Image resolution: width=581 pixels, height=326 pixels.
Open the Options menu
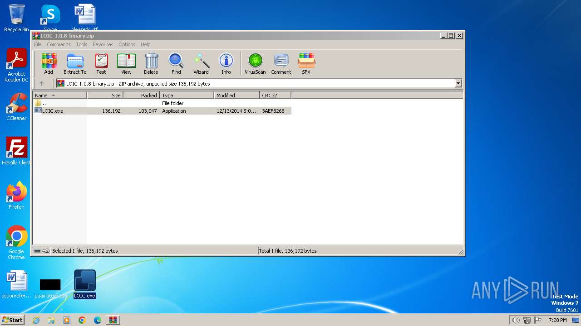coord(127,44)
